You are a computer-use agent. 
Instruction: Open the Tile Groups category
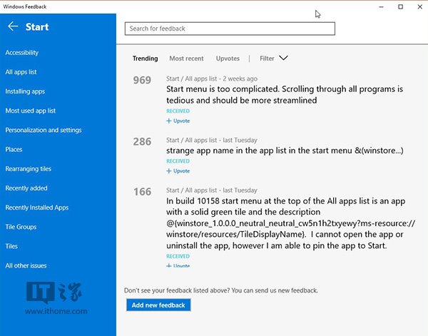[x=21, y=227]
